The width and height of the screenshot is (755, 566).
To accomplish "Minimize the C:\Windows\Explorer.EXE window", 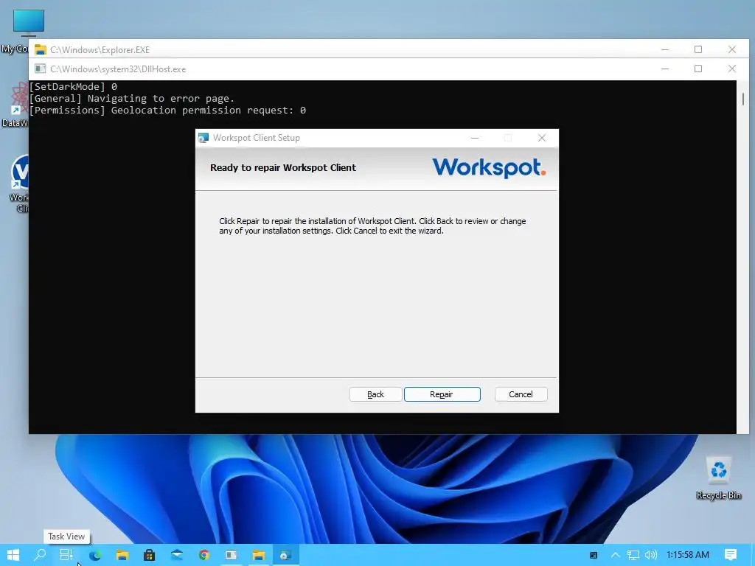I will 665,49.
